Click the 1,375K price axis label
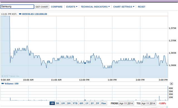The height and width of the screenshot is (108, 178). tap(172, 28)
